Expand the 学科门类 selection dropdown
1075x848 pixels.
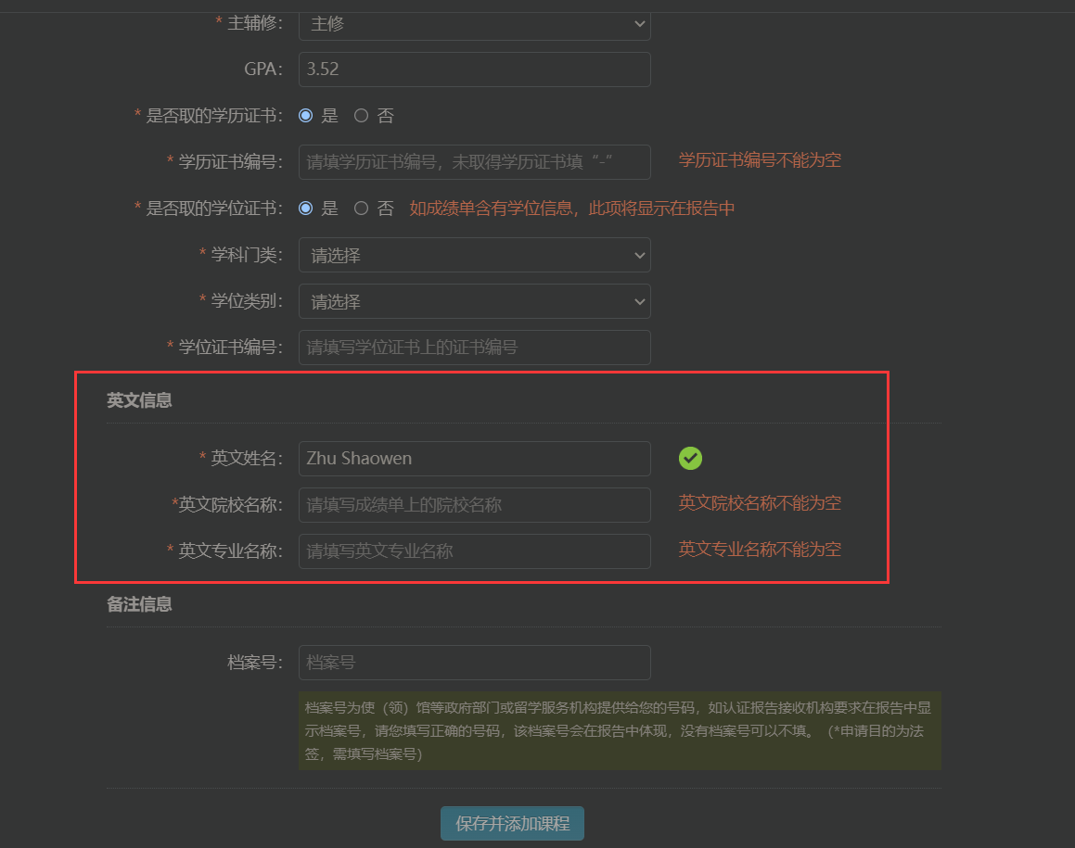point(474,255)
